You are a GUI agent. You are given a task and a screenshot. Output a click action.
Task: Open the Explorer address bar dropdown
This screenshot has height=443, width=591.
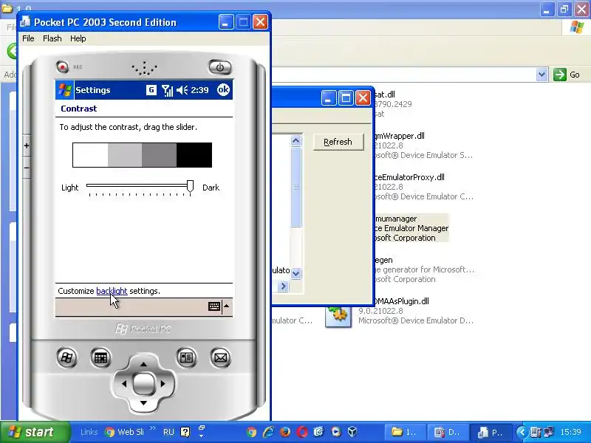[542, 75]
